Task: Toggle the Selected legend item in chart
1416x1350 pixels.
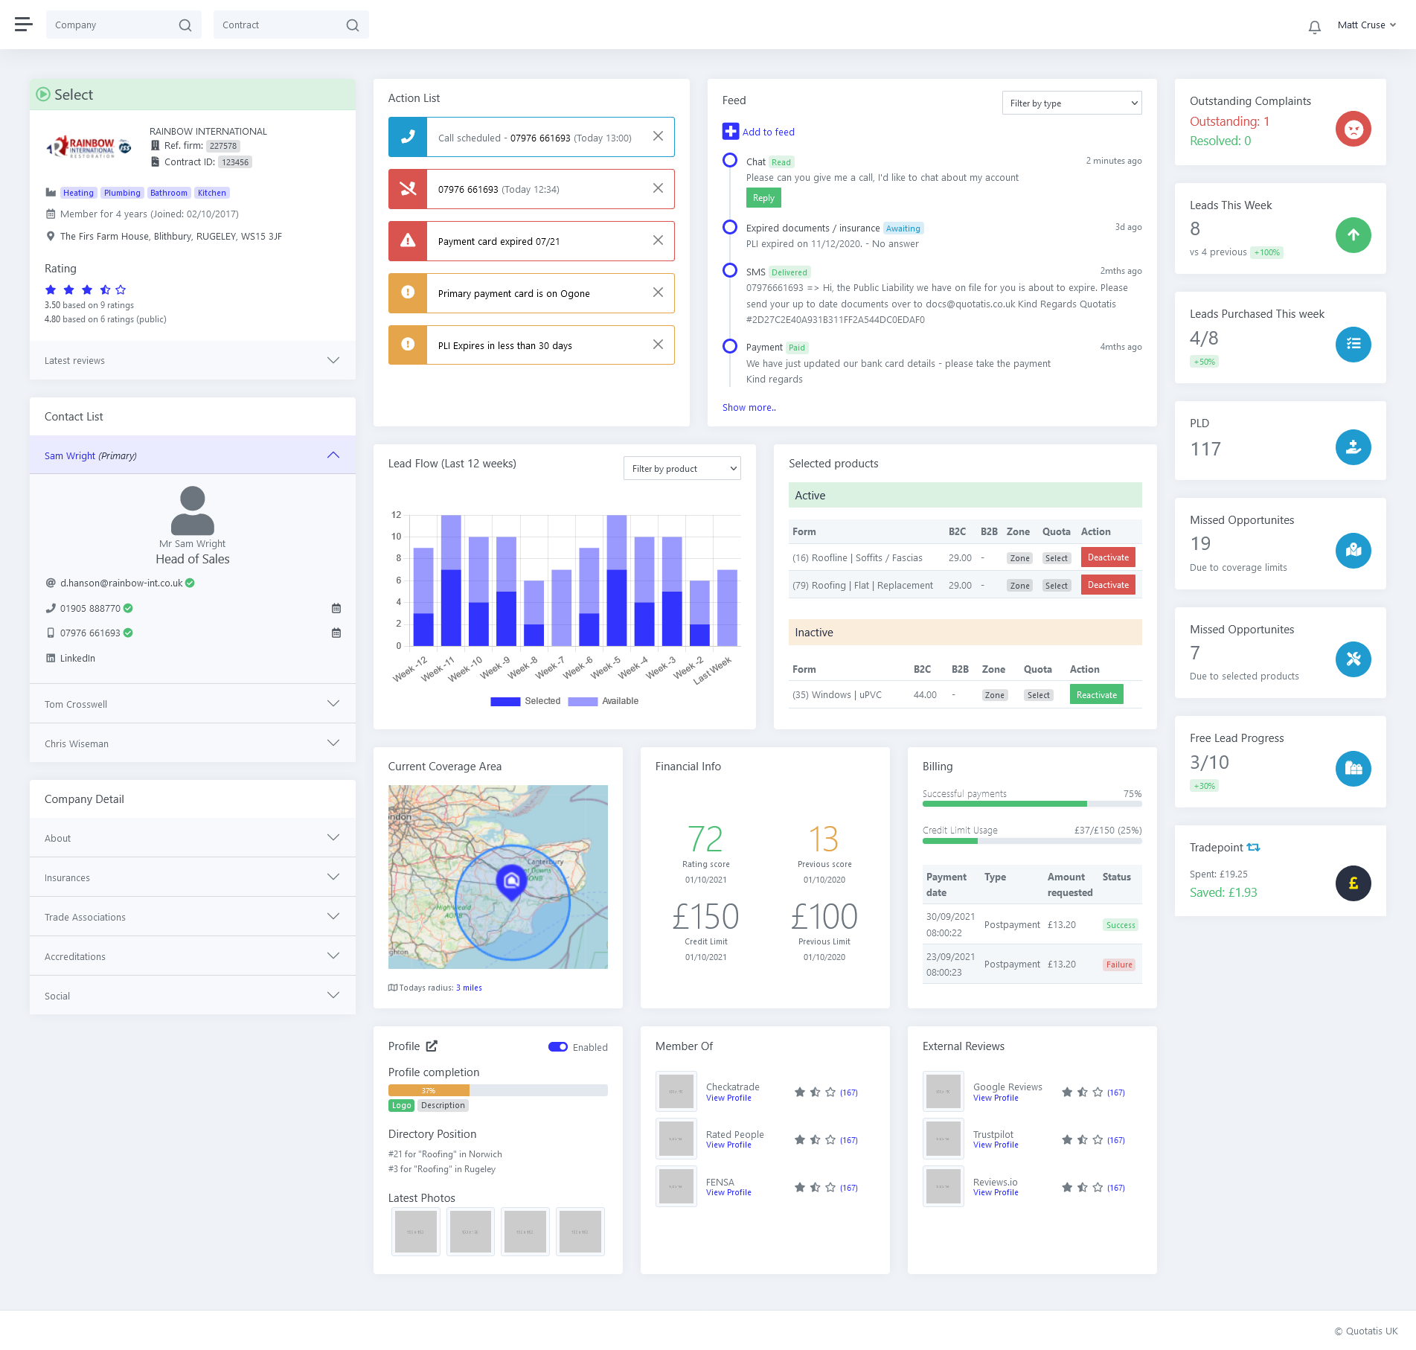Action: coord(525,701)
